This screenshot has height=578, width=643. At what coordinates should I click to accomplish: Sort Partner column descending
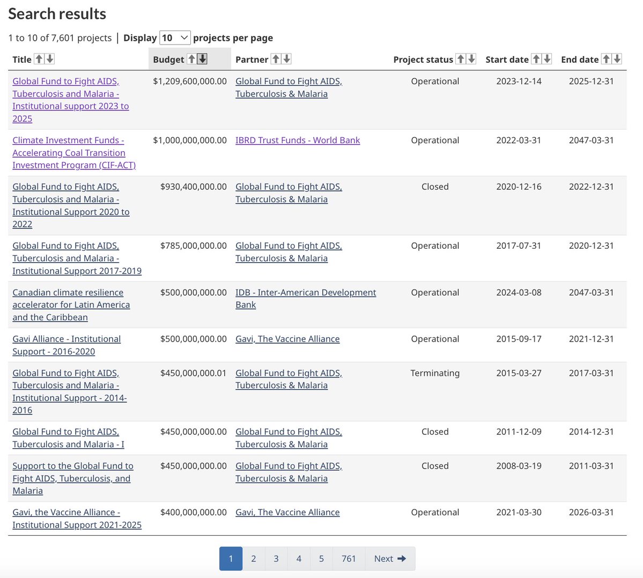point(287,59)
